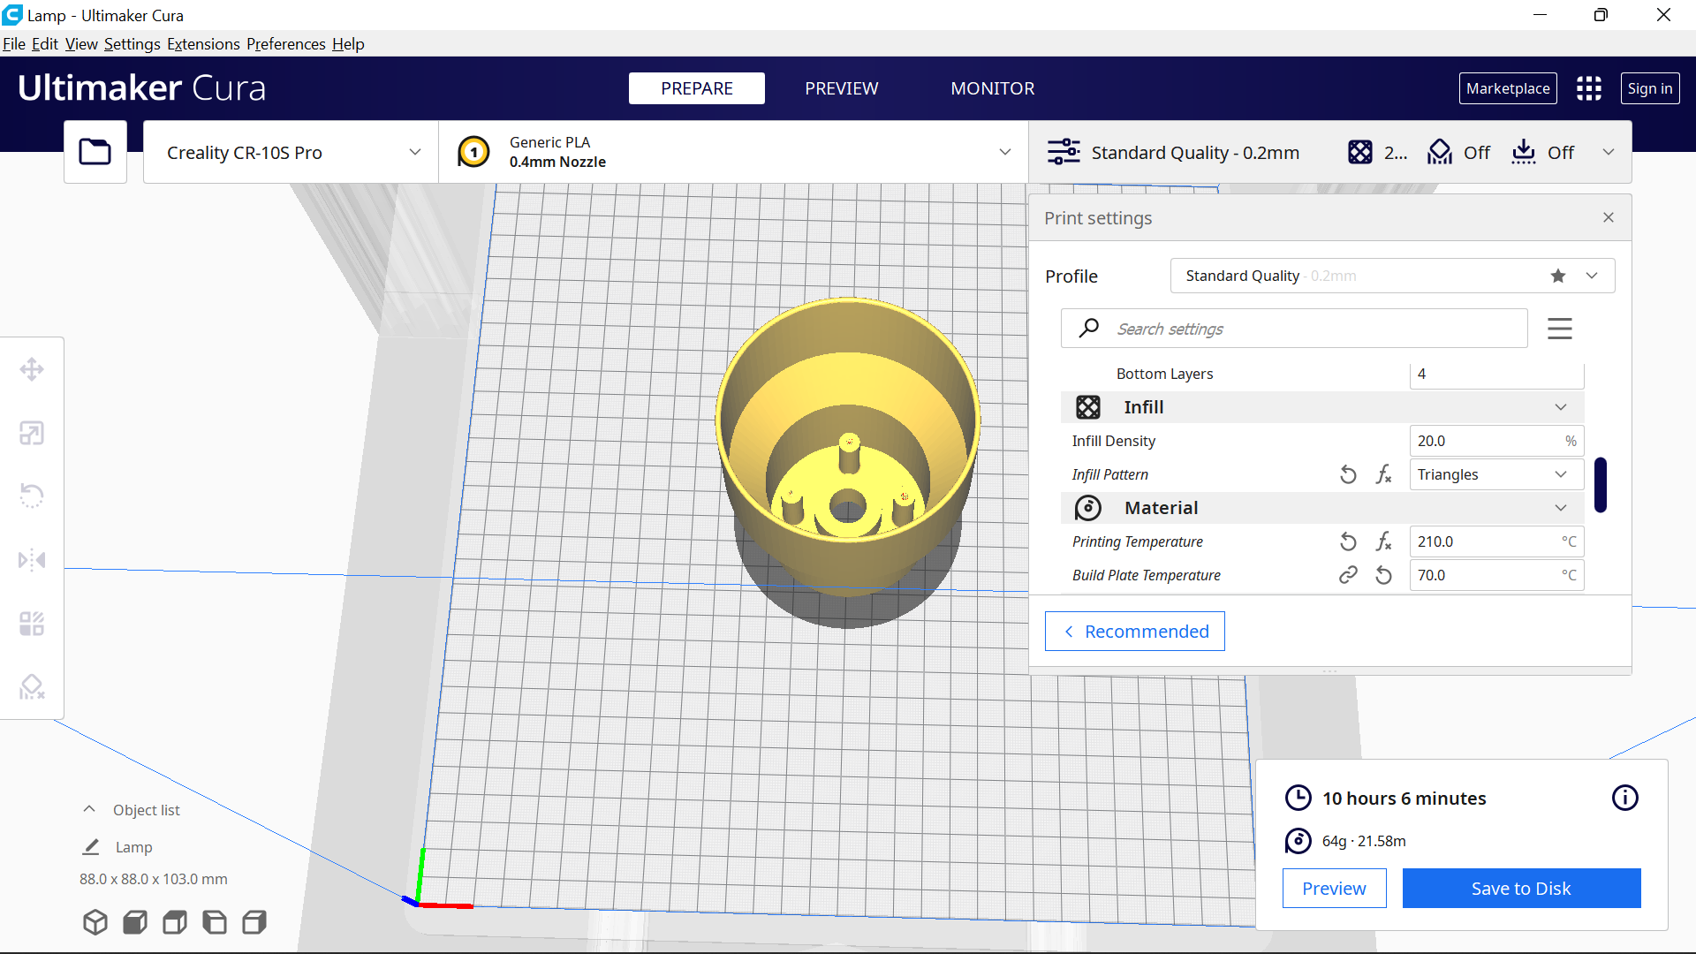Select the Mirror tool in left toolbar
Image resolution: width=1696 pixels, height=954 pixels.
pos(32,560)
